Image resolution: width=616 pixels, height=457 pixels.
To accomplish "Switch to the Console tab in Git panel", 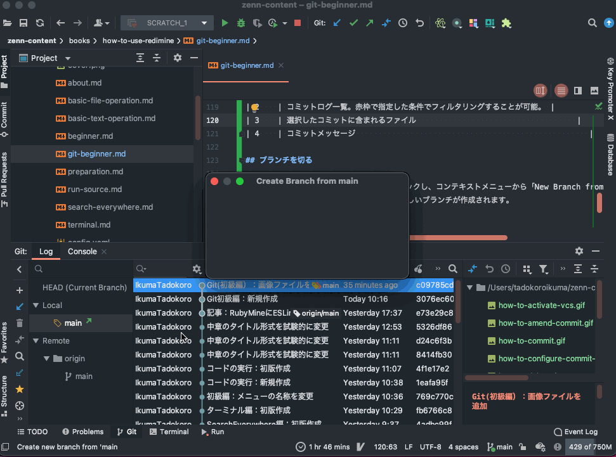I will [x=83, y=251].
